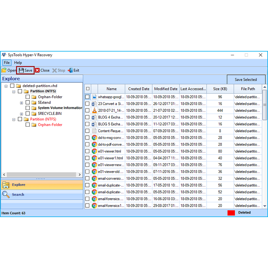
Task: Click the Exit door toolbar icon
Action: pos(70,70)
